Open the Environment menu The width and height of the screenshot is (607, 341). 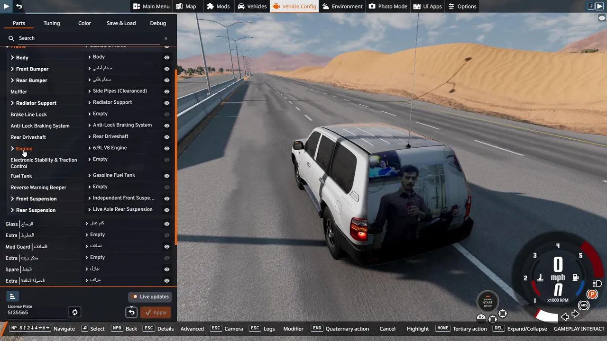(x=342, y=6)
